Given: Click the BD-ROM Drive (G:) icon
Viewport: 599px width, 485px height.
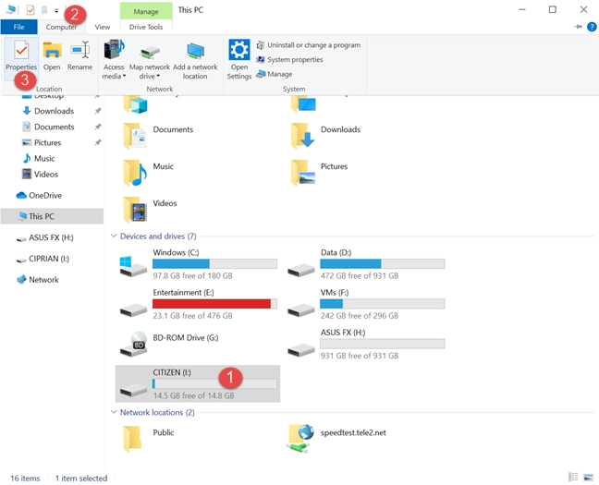Looking at the screenshot, I should point(133,344).
